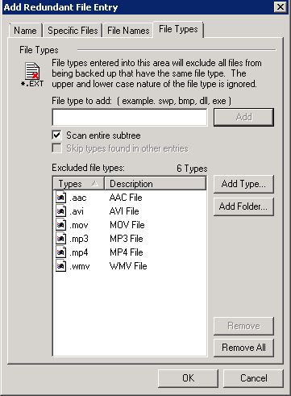
Task: Select the .wmv file type icon
Action: pos(60,266)
